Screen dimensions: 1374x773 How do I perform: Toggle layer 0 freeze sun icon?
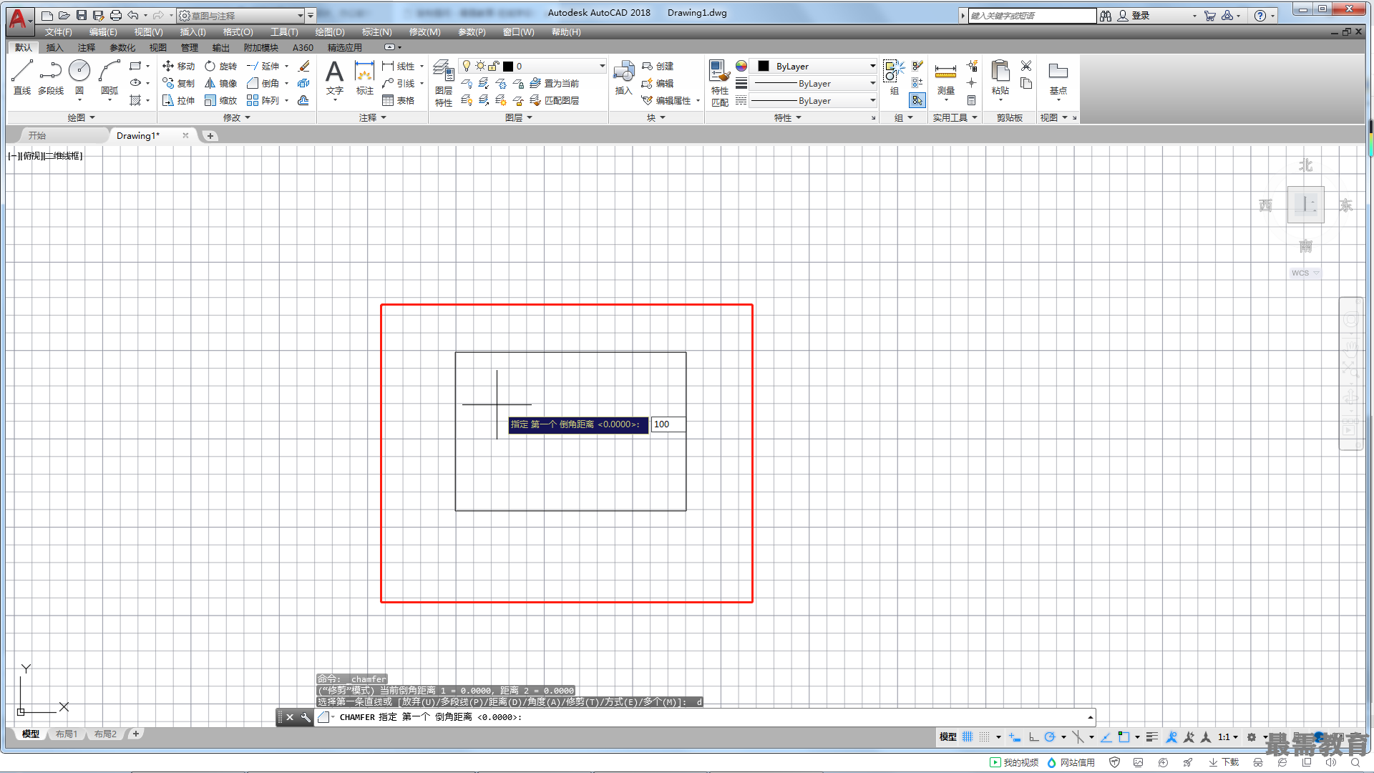point(480,66)
